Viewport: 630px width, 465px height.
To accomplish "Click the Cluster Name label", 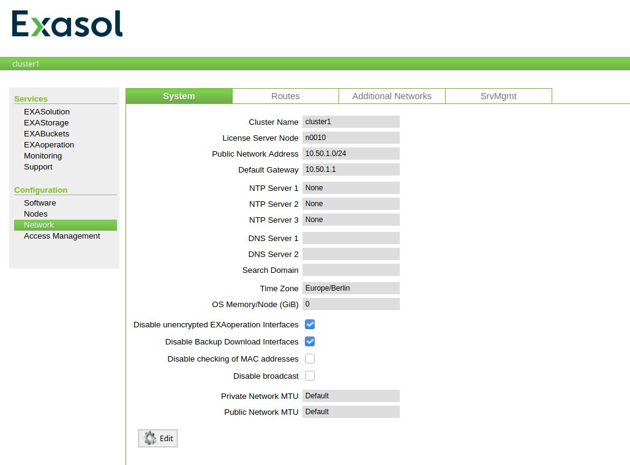I will (x=274, y=122).
